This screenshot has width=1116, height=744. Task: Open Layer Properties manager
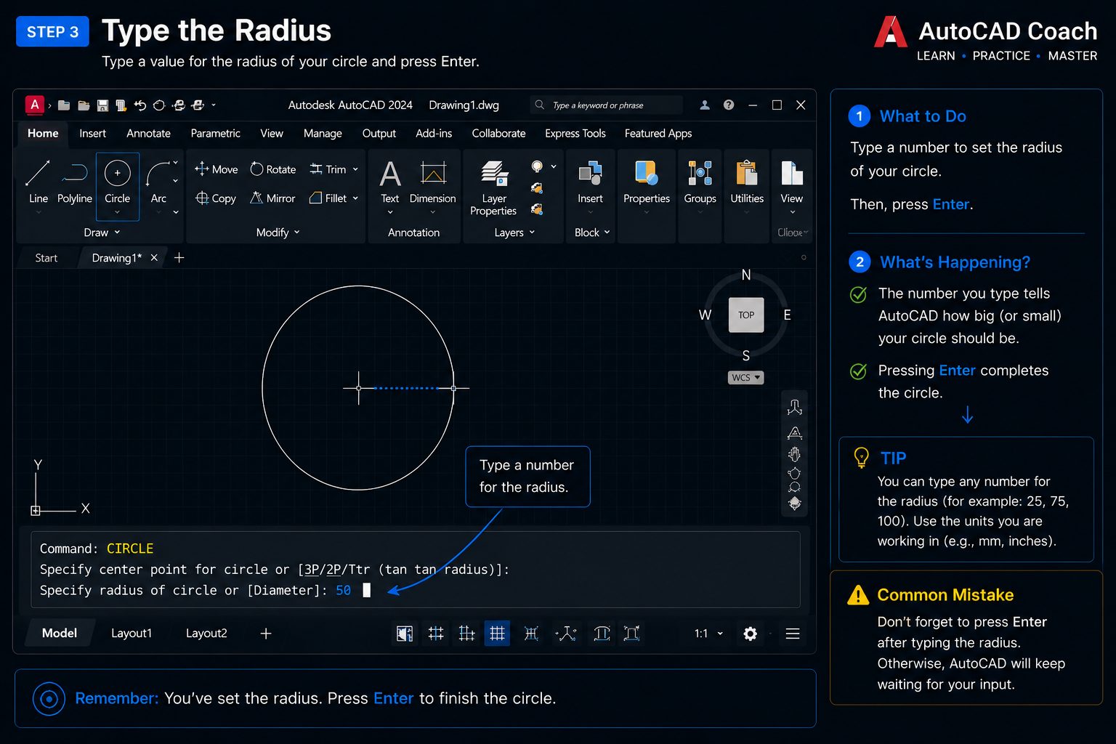(494, 187)
